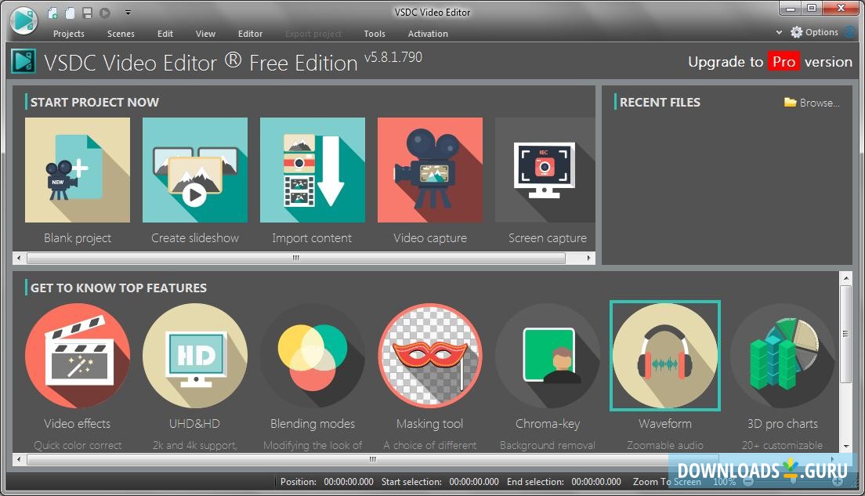This screenshot has height=496, width=865.
Task: Click the save floppy disk icon
Action: [x=87, y=12]
